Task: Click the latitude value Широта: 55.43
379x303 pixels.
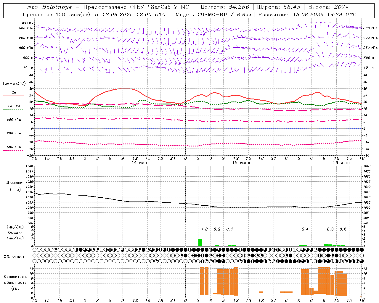Action: pyautogui.click(x=279, y=7)
